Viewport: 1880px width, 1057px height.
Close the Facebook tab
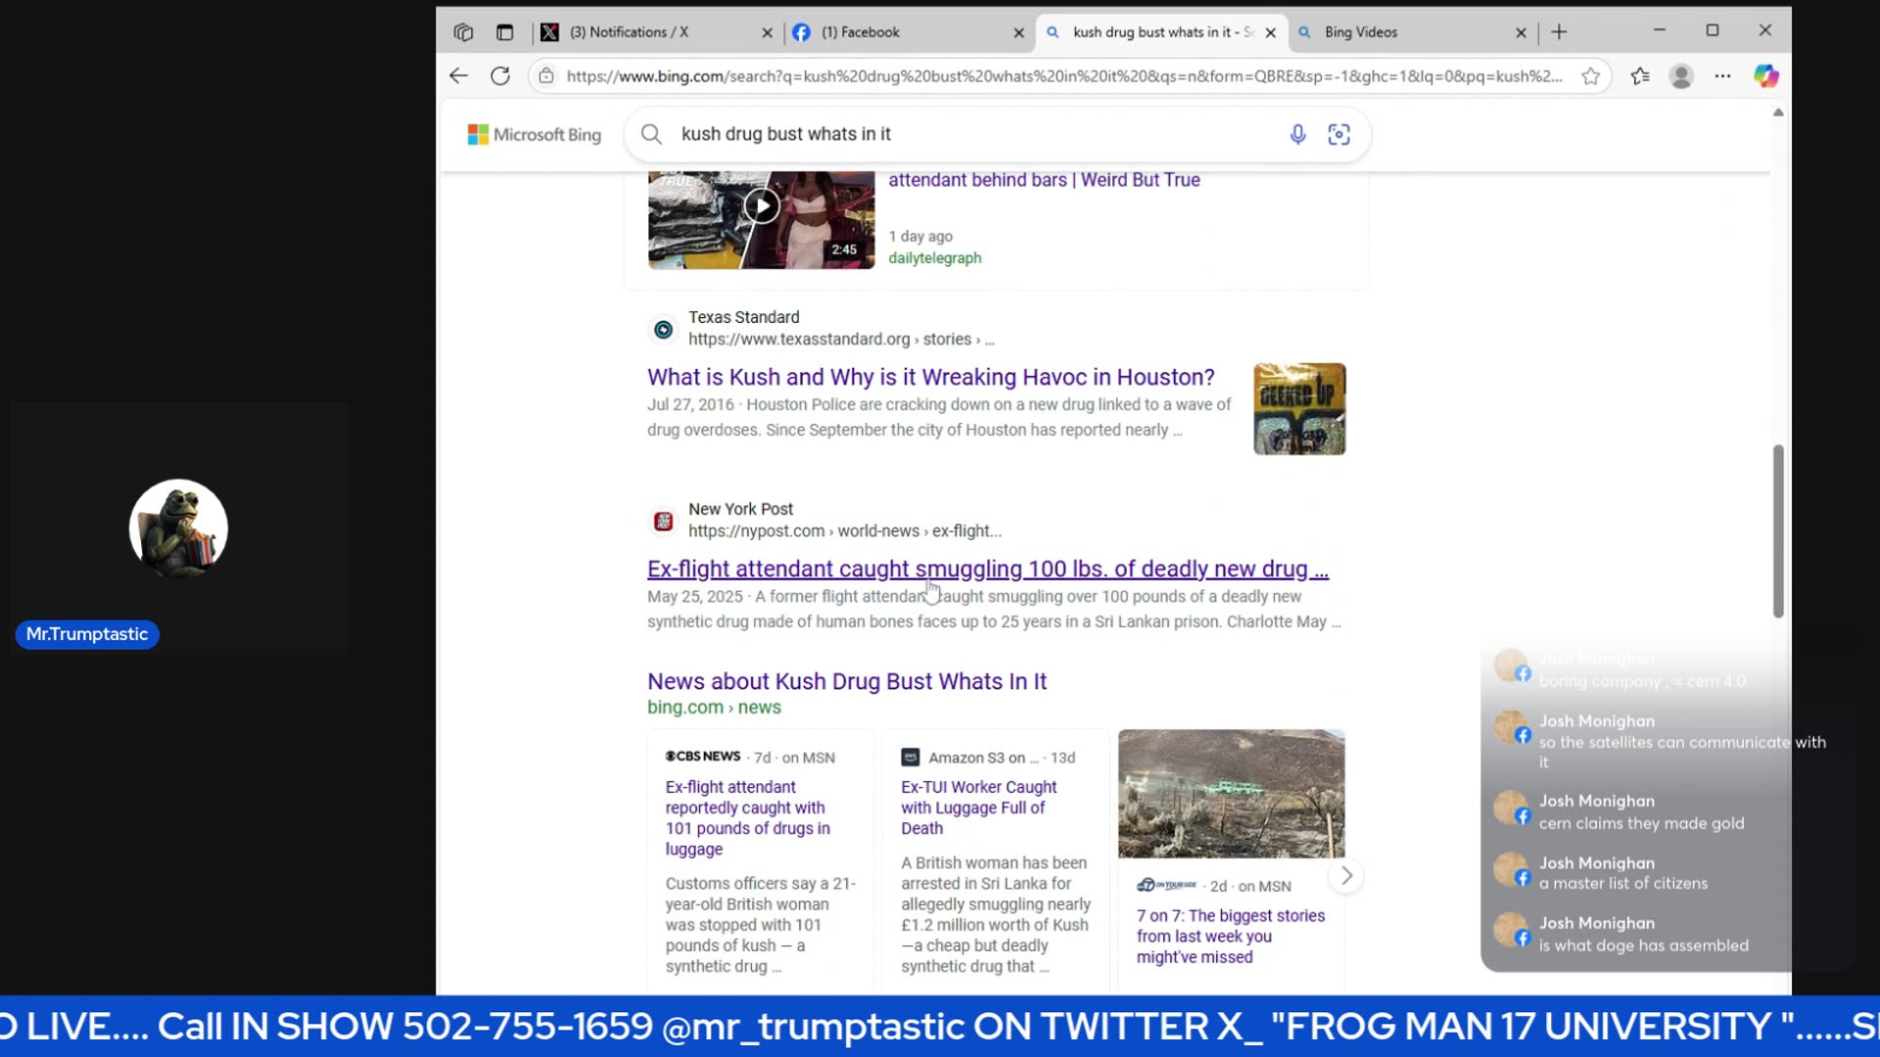1018,32
